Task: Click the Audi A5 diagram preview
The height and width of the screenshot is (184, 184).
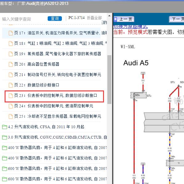Action: pyautogui.click(x=149, y=111)
